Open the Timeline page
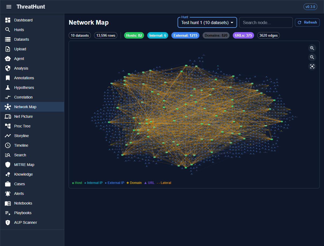The image size is (324, 246). point(21,145)
